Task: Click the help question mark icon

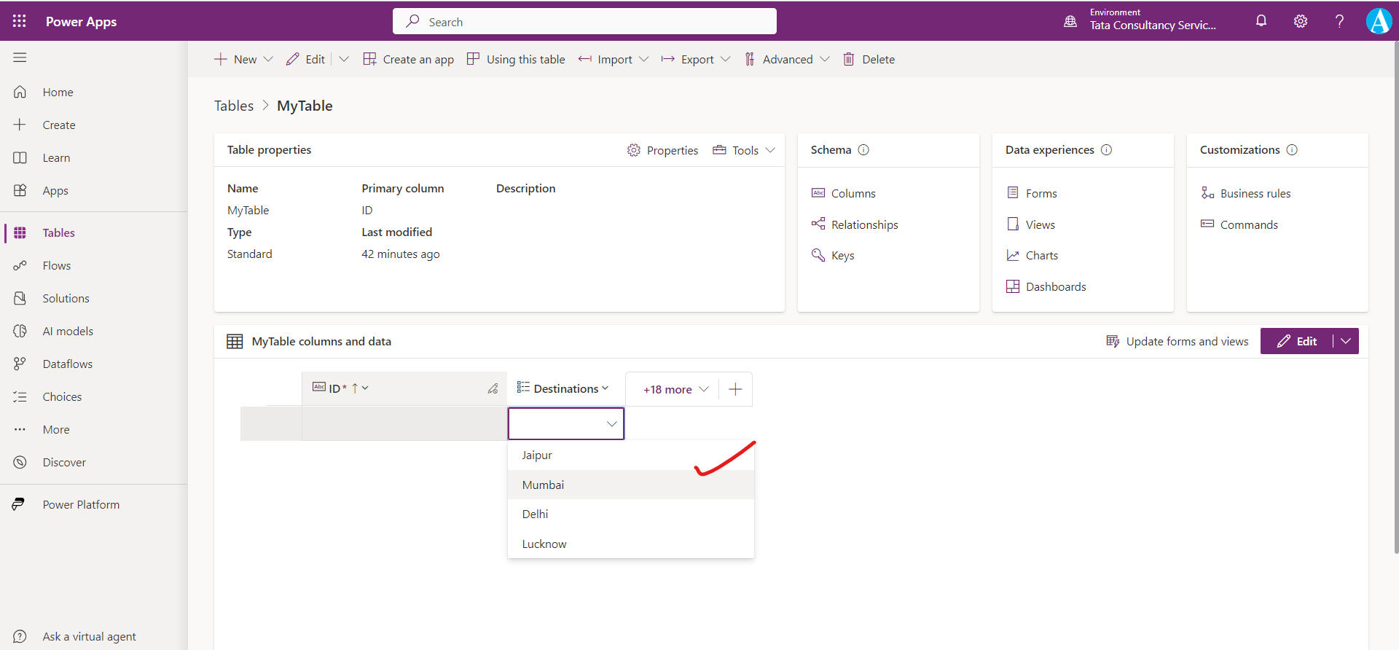Action: coord(1339,21)
